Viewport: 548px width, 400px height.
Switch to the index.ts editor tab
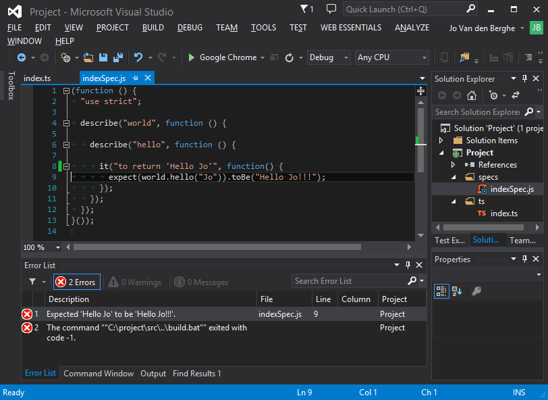(x=37, y=78)
